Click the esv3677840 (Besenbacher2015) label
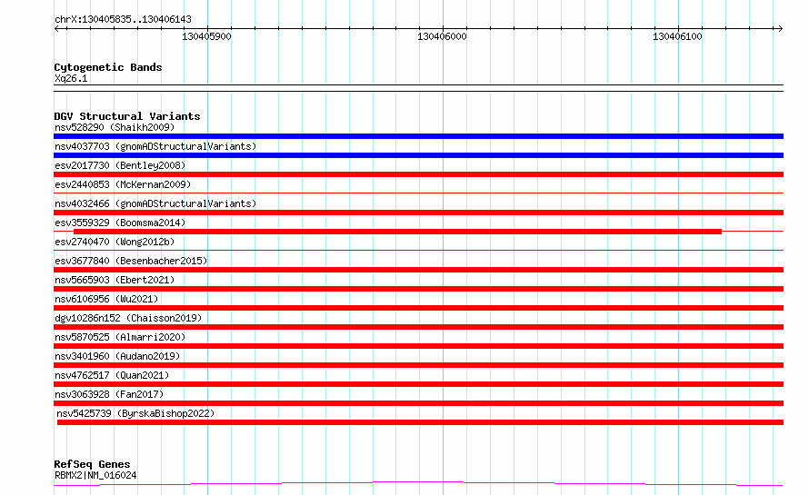809x495 pixels. [131, 261]
